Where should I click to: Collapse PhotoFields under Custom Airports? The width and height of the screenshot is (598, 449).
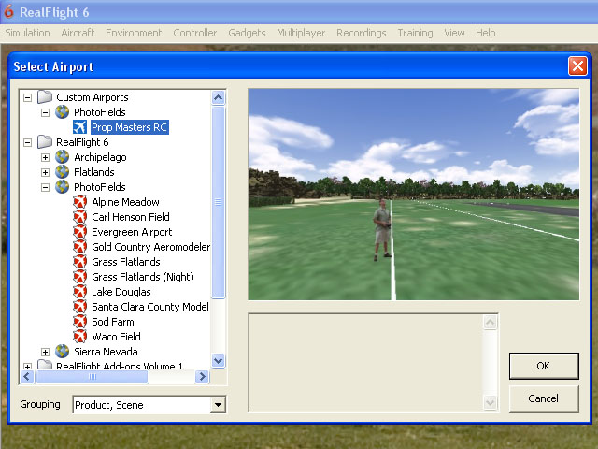45,112
